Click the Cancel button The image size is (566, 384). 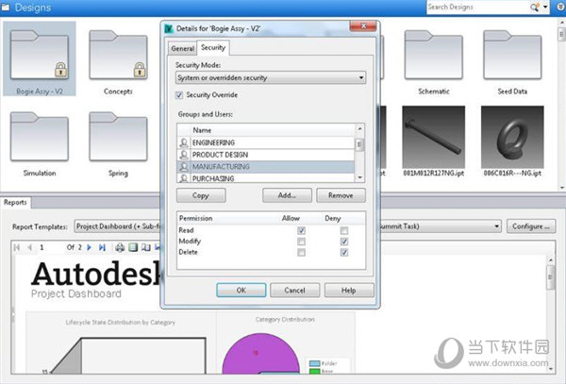pos(294,291)
